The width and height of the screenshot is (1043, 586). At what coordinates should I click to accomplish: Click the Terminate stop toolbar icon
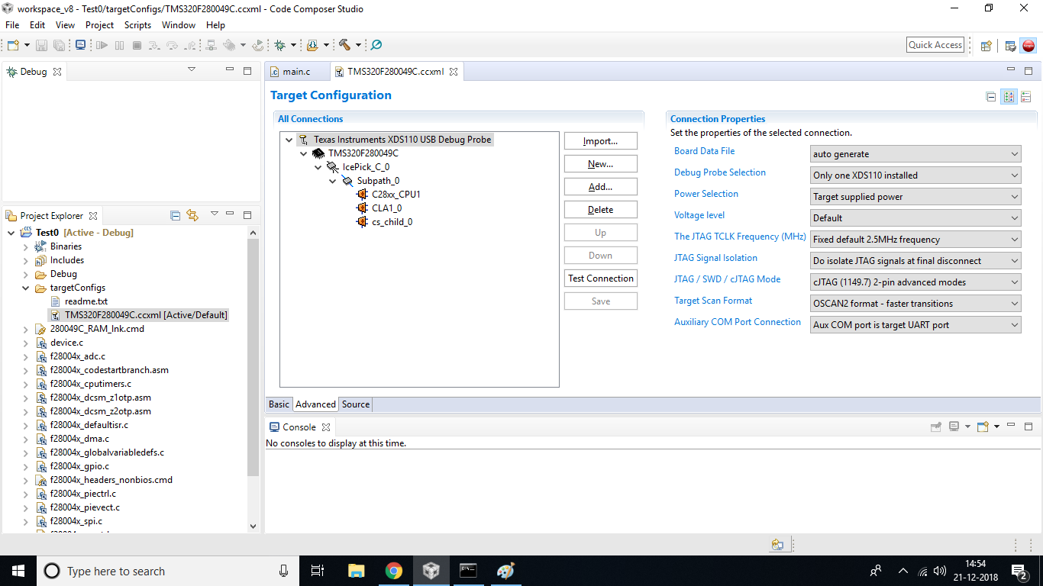coord(137,45)
